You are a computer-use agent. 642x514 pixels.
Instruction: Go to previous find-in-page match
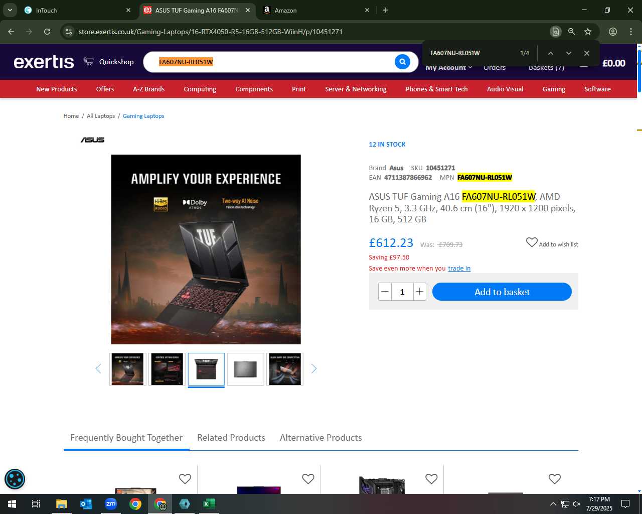(x=550, y=53)
